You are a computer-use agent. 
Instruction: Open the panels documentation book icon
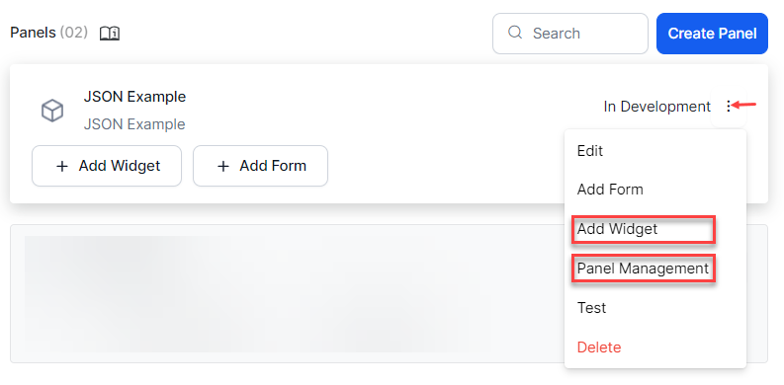(110, 34)
